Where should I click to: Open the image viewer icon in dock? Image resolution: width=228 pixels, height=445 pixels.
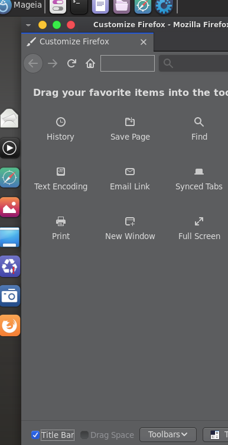pyautogui.click(x=9, y=207)
